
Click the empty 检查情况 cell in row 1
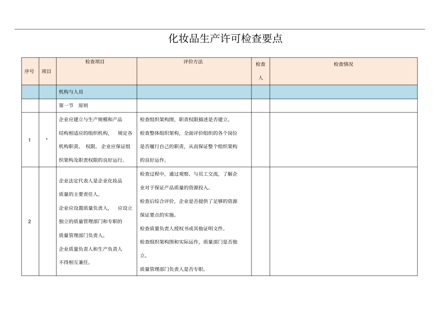(x=344, y=140)
